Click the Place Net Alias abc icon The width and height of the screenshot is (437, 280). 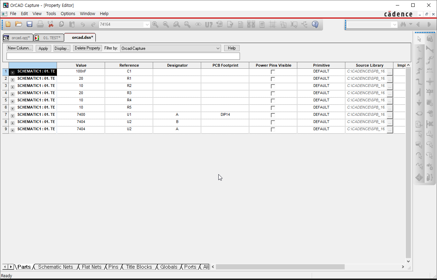click(x=429, y=71)
